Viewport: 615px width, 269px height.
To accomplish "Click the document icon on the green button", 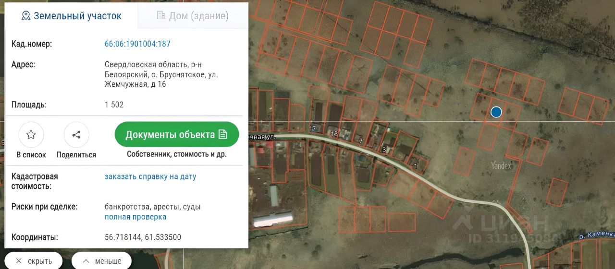I will (x=223, y=135).
